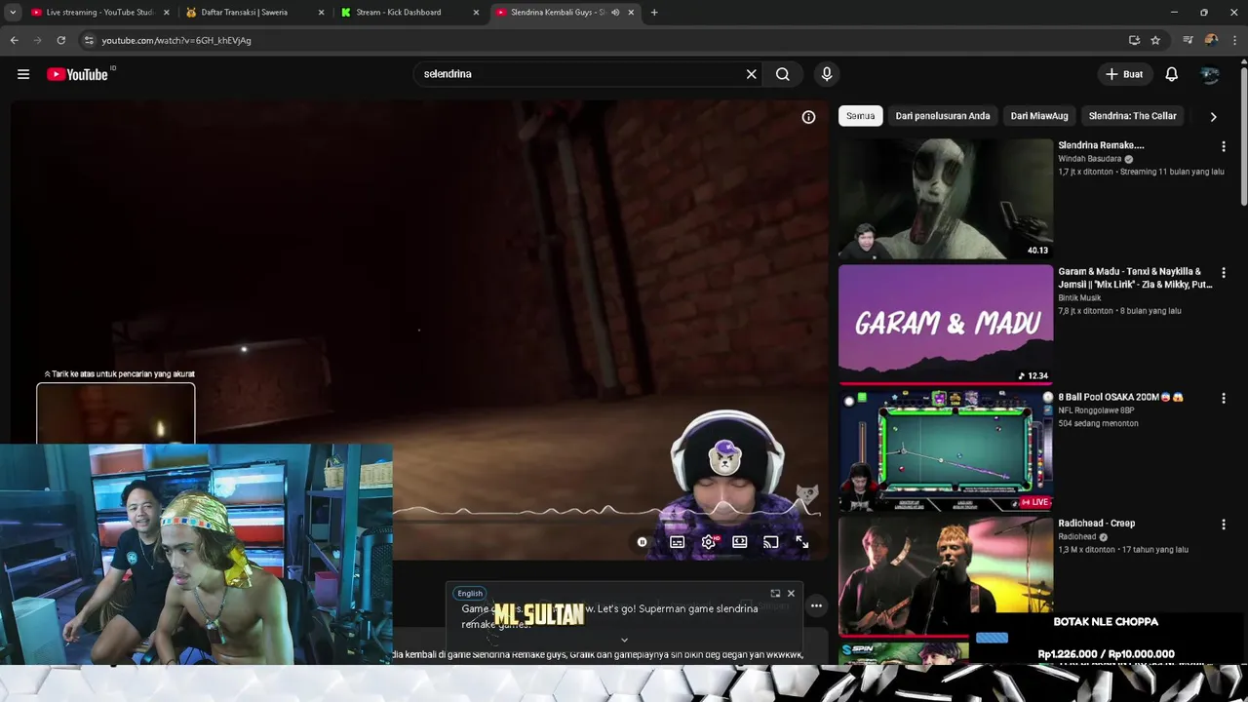
Task: View site information in address bar
Action: click(89, 40)
